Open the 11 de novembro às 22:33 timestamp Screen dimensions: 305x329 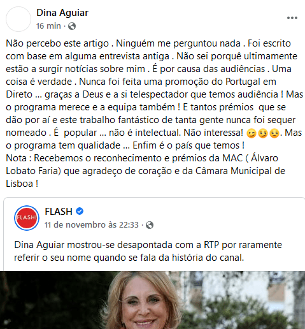pyautogui.click(x=92, y=224)
